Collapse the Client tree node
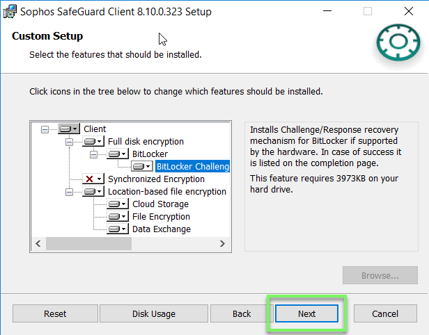The height and width of the screenshot is (335, 429). click(45, 129)
